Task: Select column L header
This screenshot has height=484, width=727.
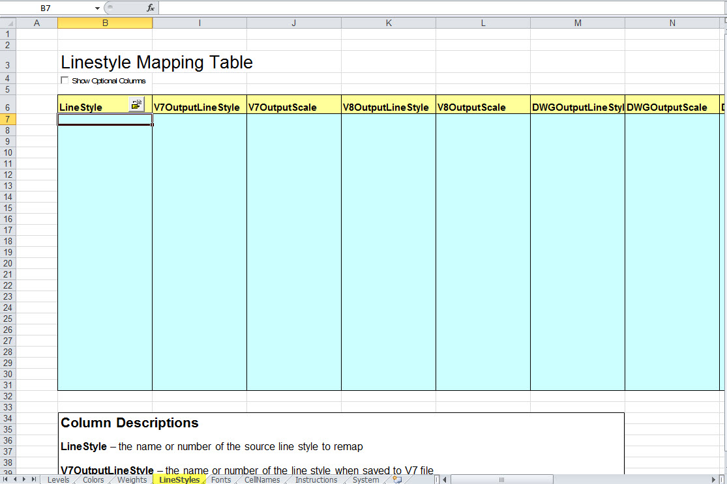Action: click(x=484, y=23)
